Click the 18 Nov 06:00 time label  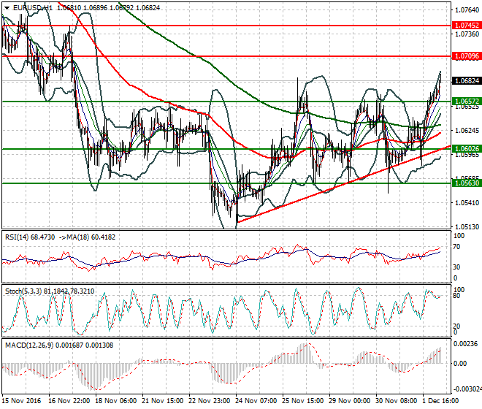[116, 401]
